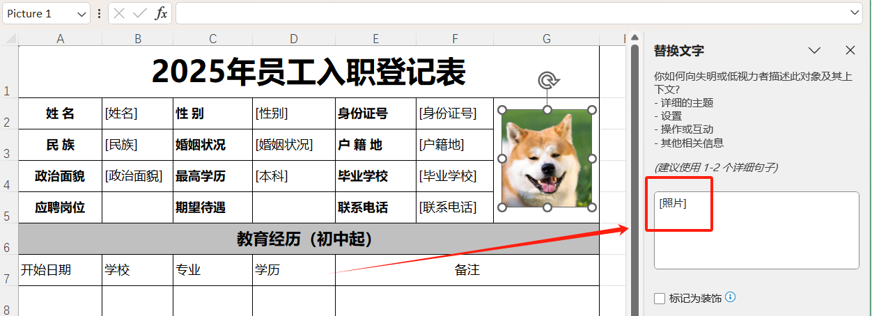Click the rotation handle above the picture

(548, 81)
